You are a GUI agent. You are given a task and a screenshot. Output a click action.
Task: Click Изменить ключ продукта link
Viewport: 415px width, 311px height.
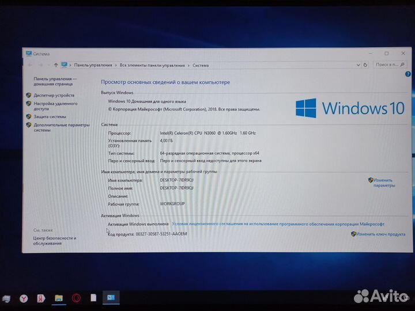click(x=380, y=234)
